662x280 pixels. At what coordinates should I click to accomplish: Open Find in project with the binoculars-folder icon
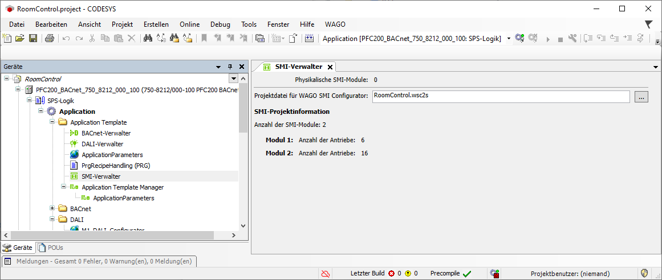pos(174,38)
